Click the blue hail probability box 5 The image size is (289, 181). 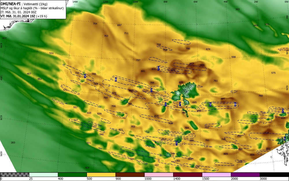[x=85, y=76]
